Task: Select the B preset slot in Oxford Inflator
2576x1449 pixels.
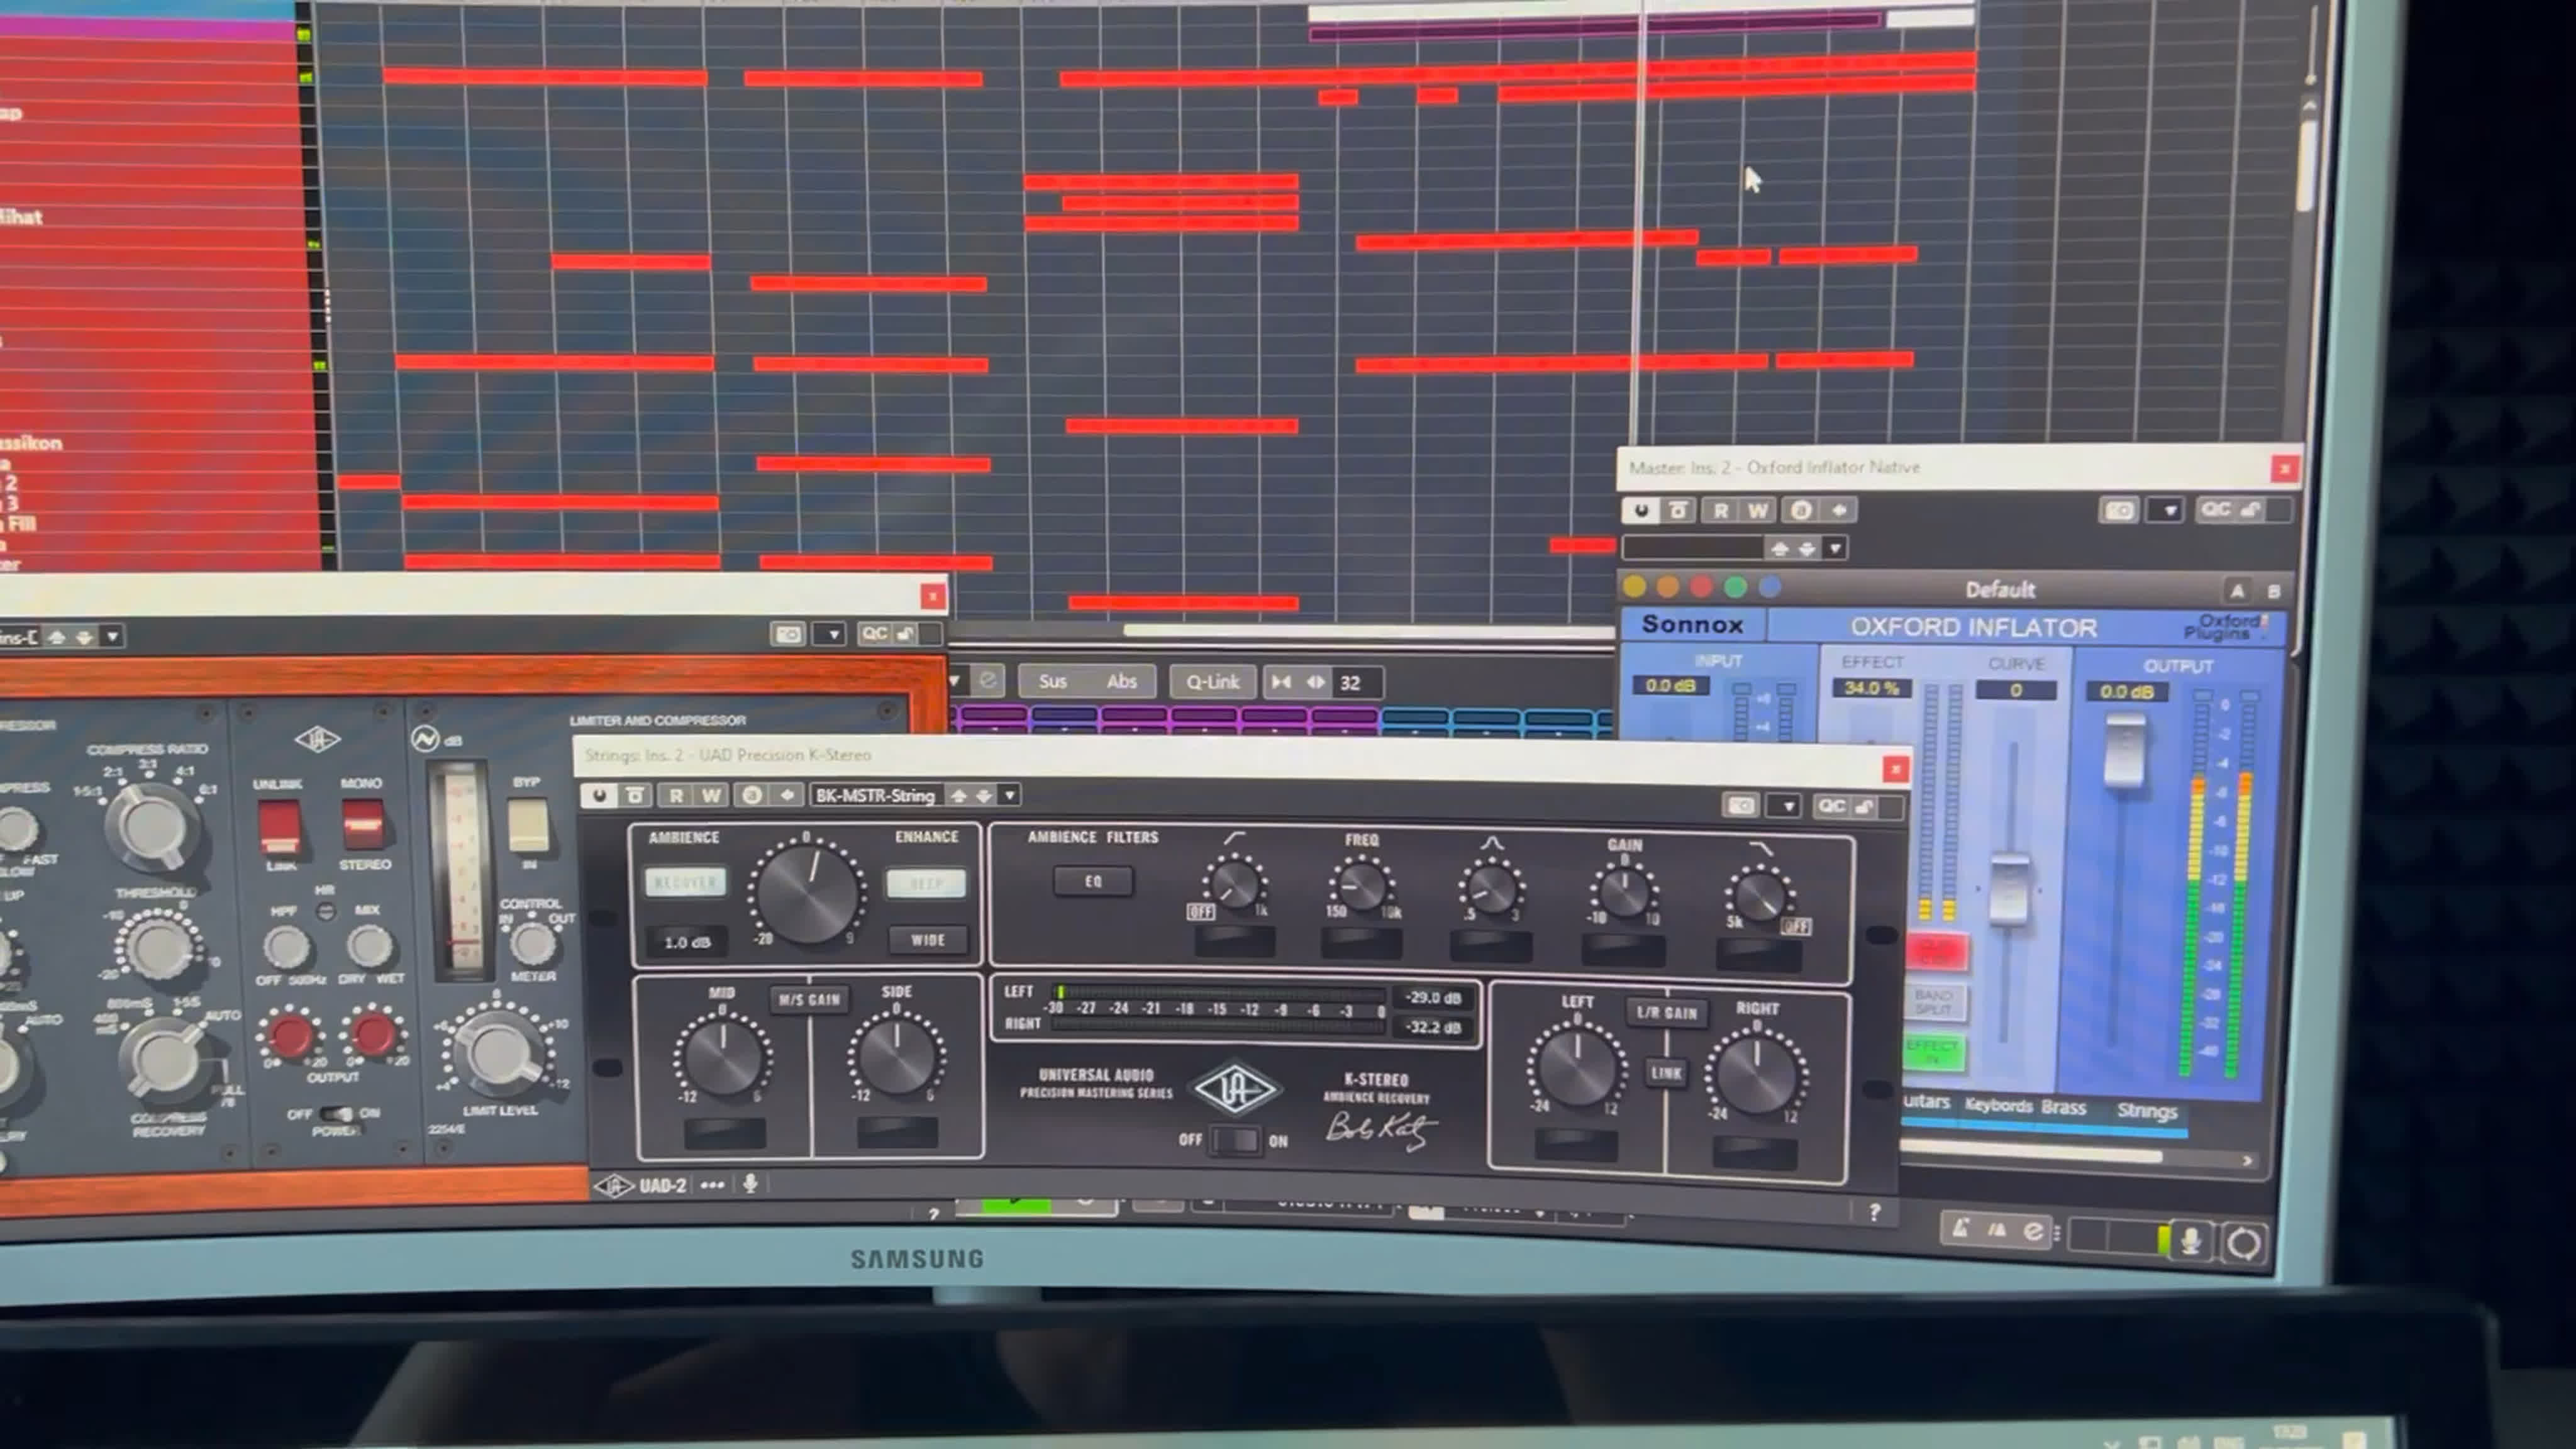Action: [x=2274, y=591]
